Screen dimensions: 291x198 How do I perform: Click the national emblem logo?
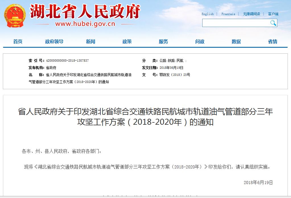[x=15, y=16]
